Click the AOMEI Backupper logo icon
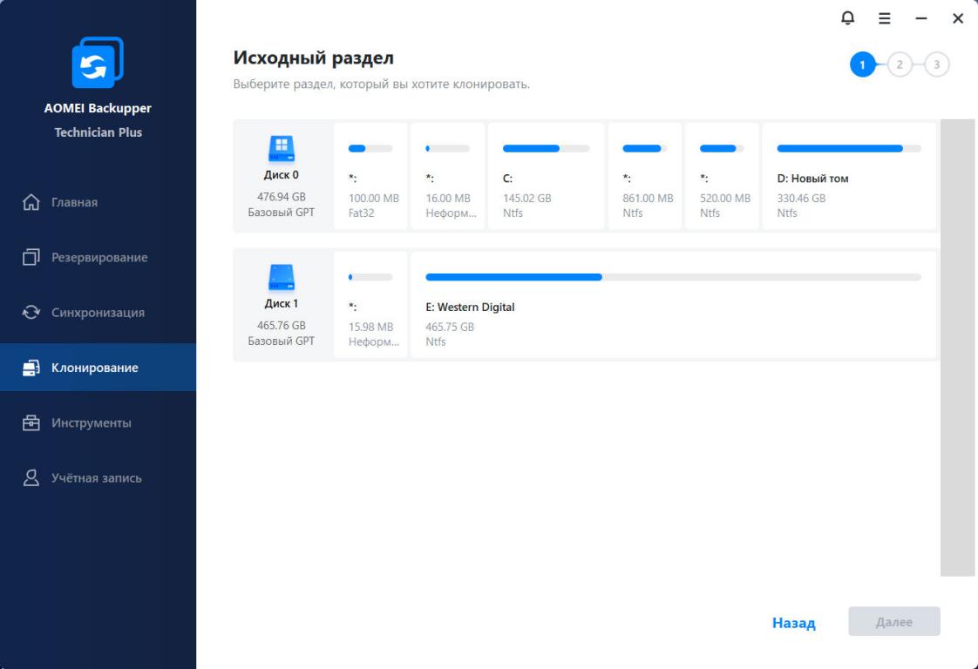Screen dimensions: 978x669 click(x=98, y=63)
